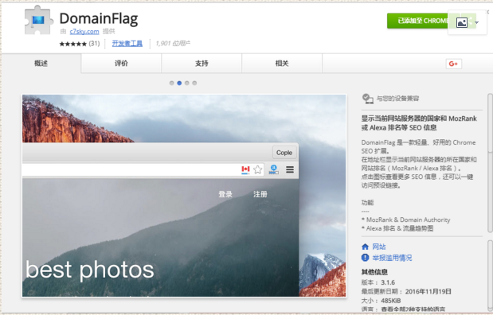Screen dimensions: 493x315
Task: Select the first carousel dot
Action: coord(172,84)
